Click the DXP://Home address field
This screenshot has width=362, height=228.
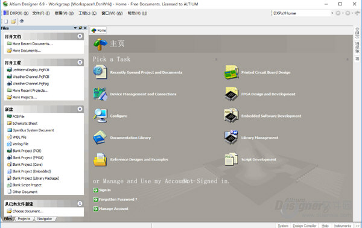(301, 13)
